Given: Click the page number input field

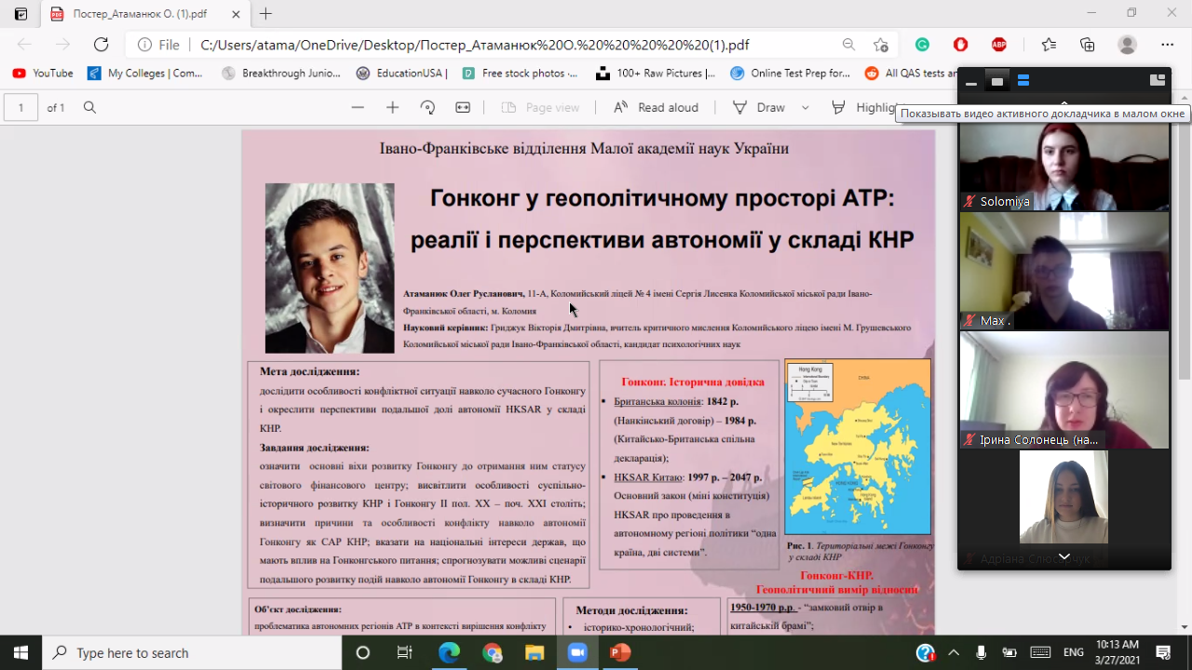Looking at the screenshot, I should coord(21,107).
